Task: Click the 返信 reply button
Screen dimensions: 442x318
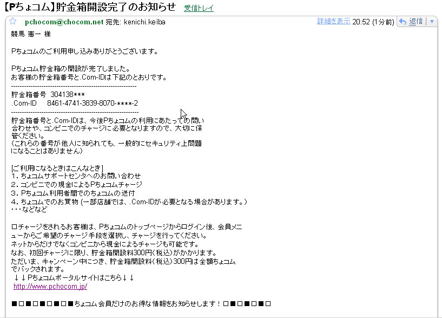Action: pyautogui.click(x=416, y=22)
